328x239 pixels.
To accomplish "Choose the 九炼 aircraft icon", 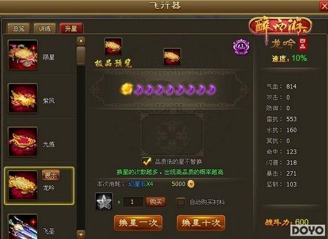I will pos(23,142).
